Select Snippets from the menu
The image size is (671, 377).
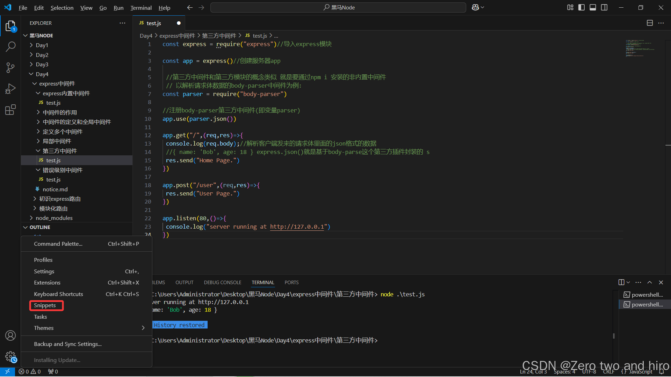tap(45, 305)
